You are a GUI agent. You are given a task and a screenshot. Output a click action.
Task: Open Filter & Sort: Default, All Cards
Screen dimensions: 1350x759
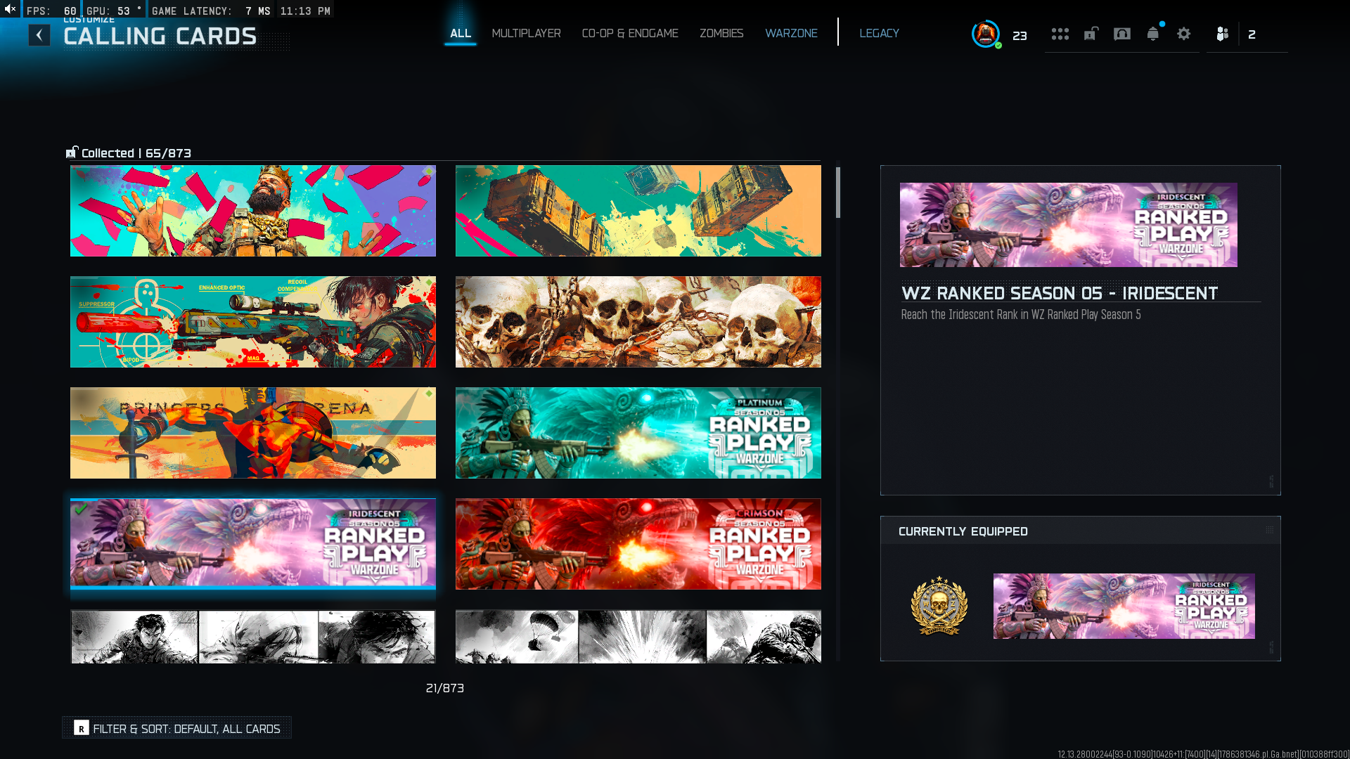coord(177,728)
